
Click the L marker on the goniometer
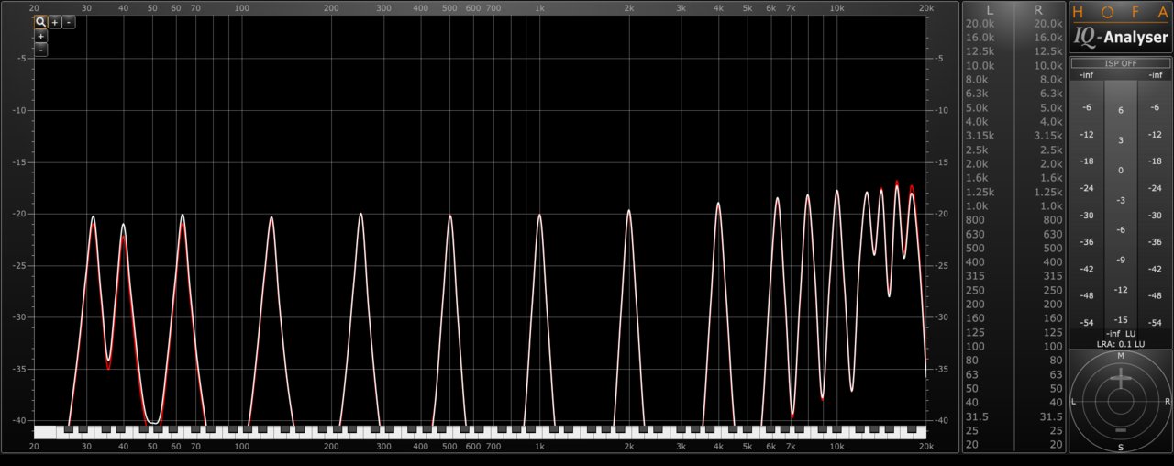pos(1074,402)
